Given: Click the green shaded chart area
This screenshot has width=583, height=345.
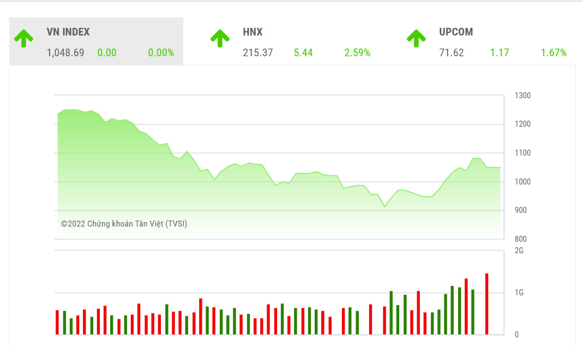Looking at the screenshot, I should [218, 191].
